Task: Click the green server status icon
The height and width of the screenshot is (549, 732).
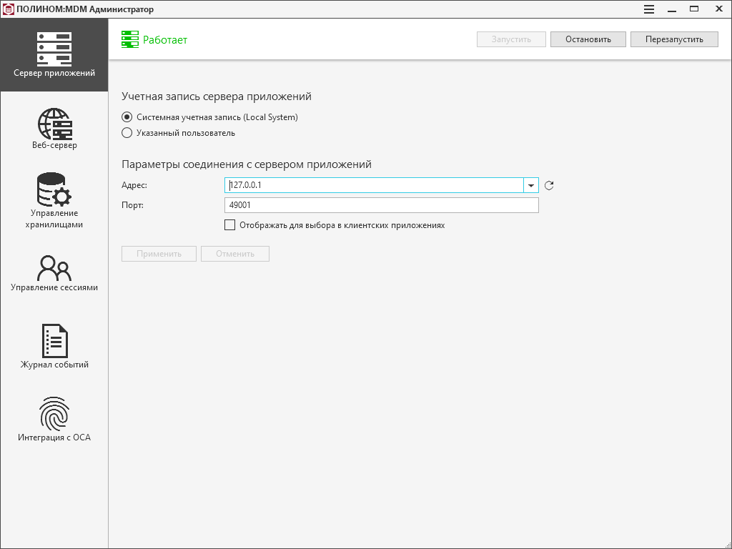Action: pyautogui.click(x=129, y=39)
